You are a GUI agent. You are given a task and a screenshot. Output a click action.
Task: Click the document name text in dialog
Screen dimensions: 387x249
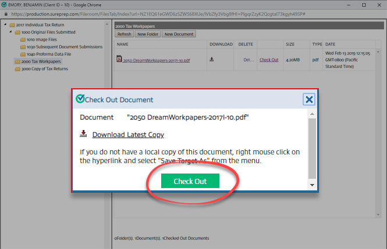(188, 117)
